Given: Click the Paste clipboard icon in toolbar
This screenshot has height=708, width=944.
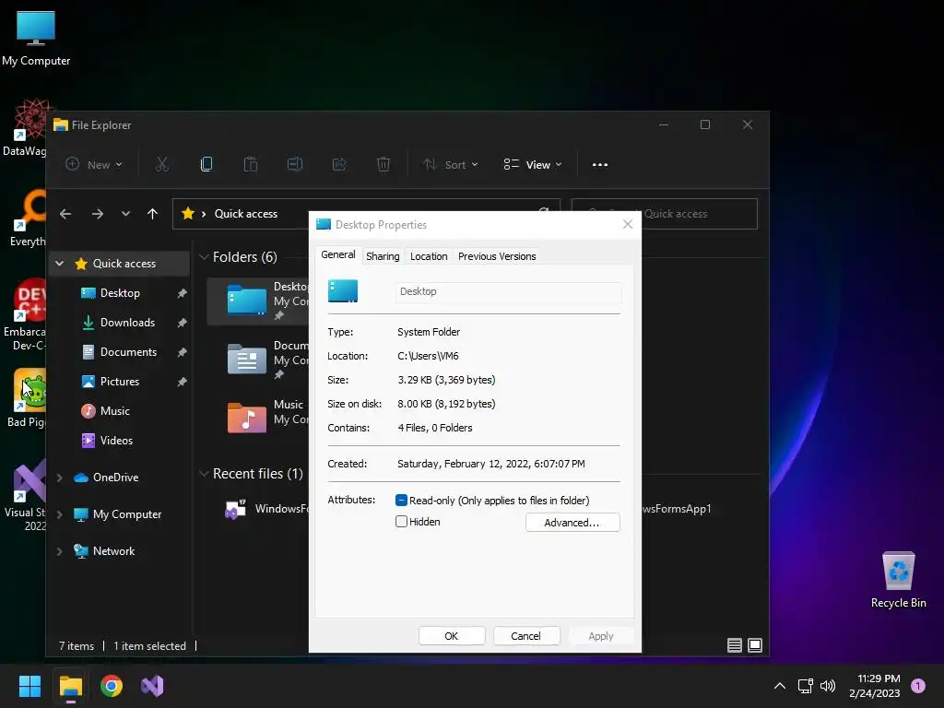Looking at the screenshot, I should pos(251,164).
